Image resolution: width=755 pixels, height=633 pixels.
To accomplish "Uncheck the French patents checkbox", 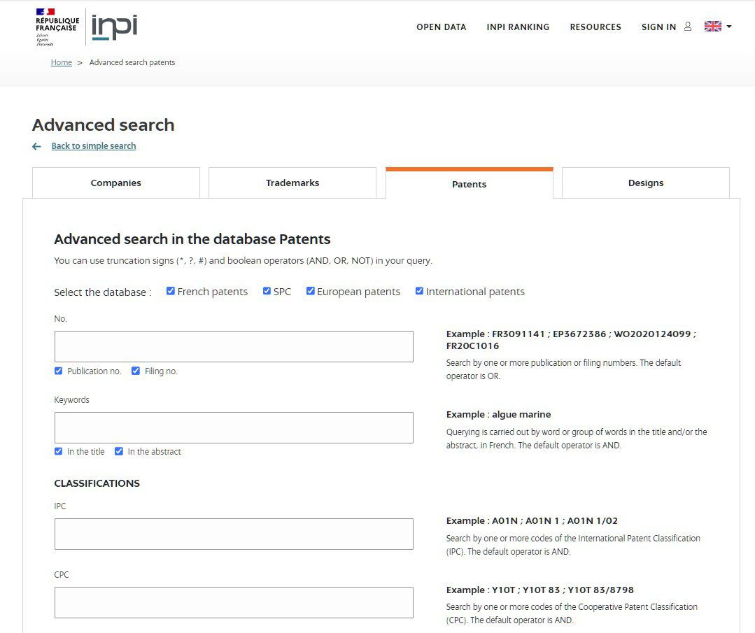I will [171, 291].
